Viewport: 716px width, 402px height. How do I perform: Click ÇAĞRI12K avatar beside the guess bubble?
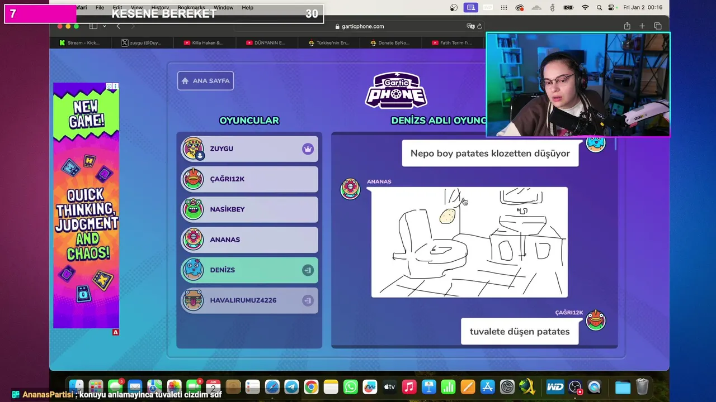click(x=595, y=320)
